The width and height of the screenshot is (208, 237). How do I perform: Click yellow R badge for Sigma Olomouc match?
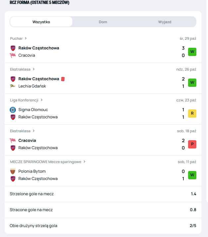pos(192,113)
